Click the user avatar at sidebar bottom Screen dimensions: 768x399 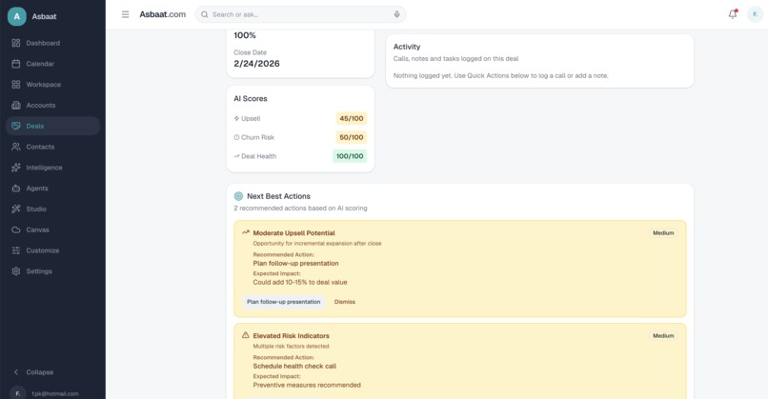point(18,393)
